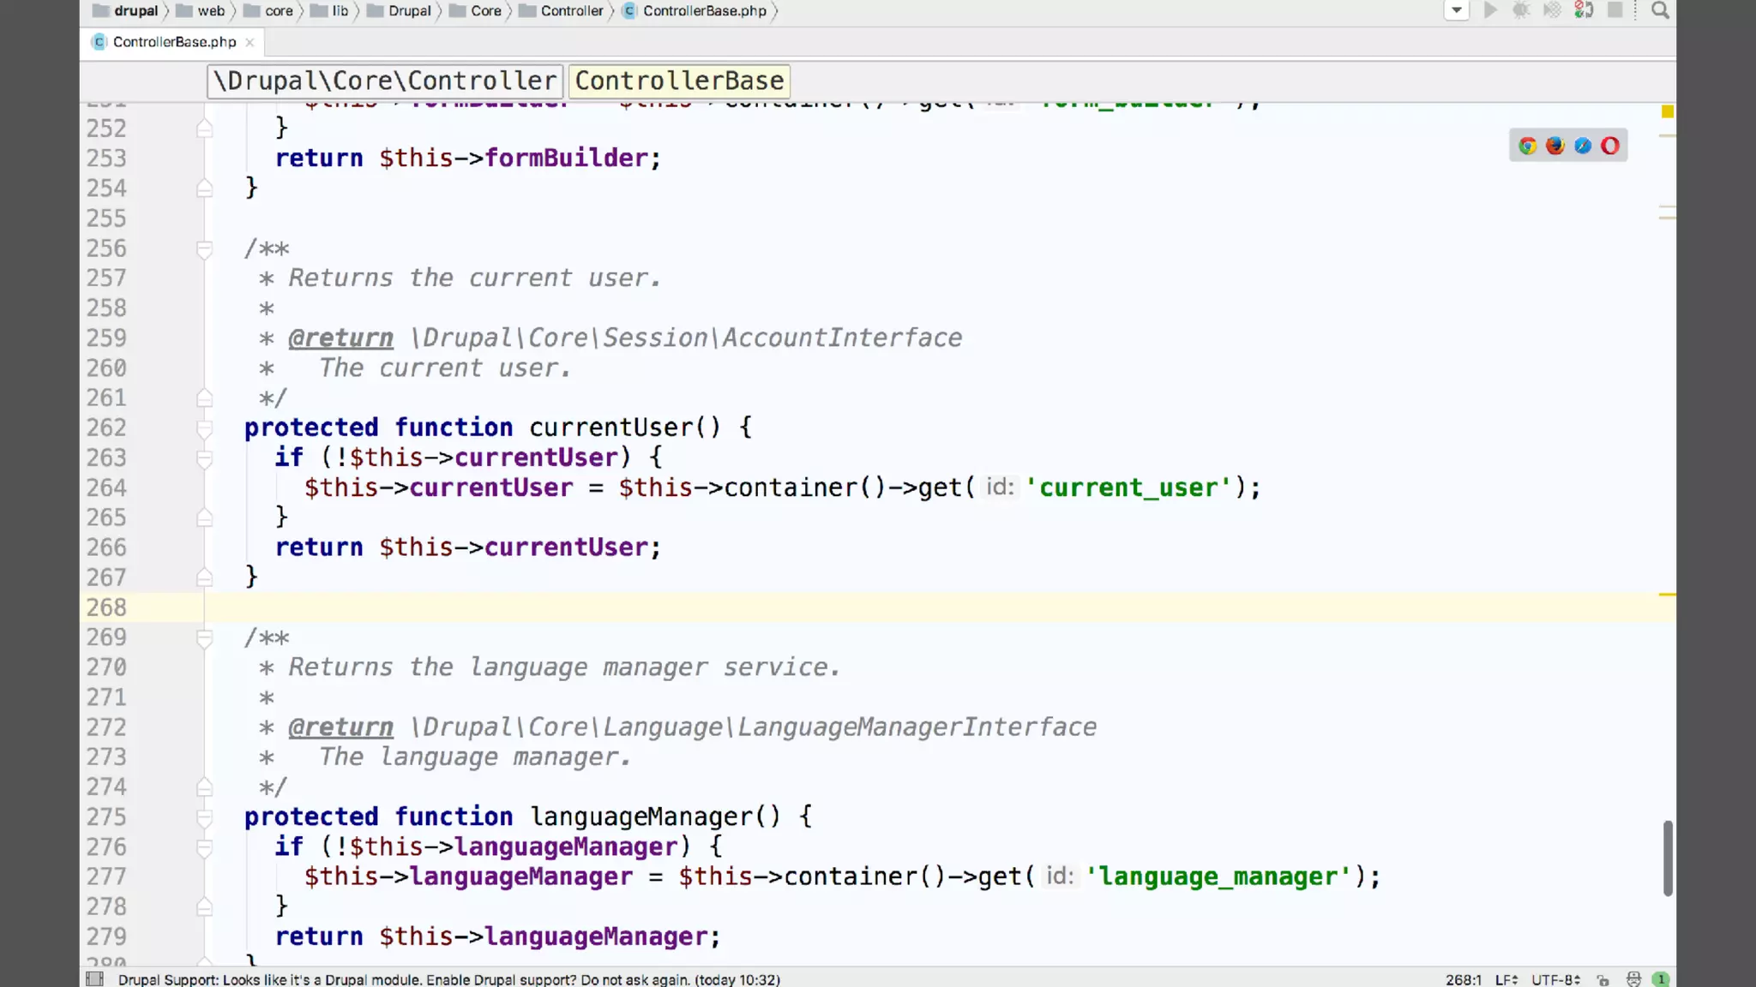Open UTF-8 file encoding selector

point(1555,979)
